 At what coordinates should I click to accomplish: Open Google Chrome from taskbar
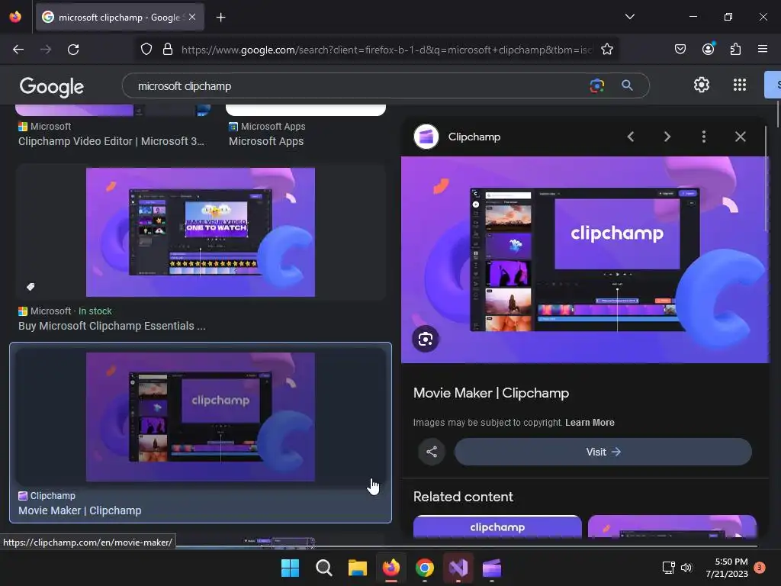point(424,568)
